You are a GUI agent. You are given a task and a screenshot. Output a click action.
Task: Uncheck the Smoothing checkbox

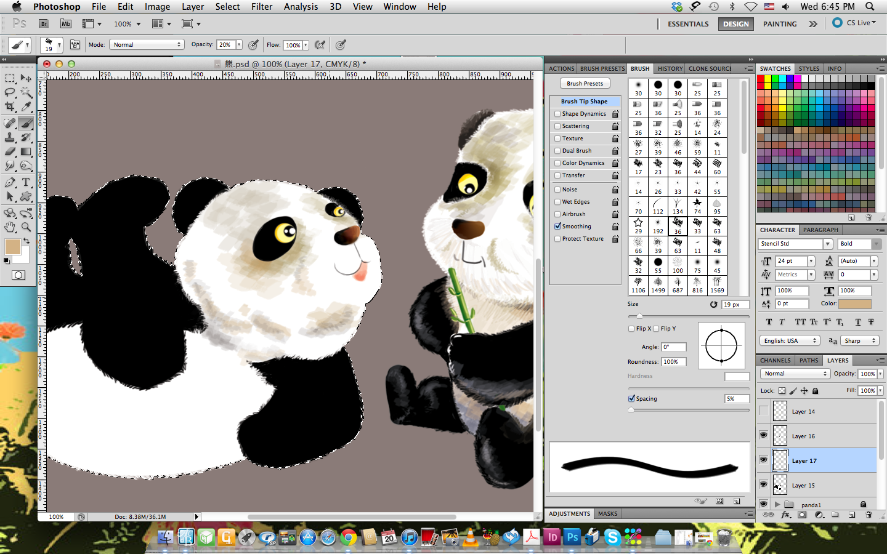pos(557,227)
